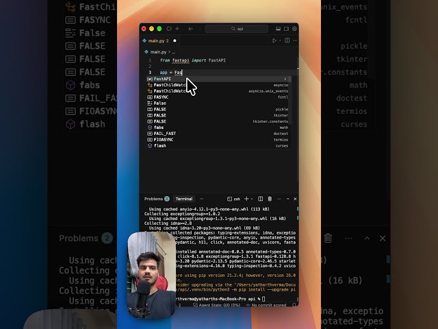The width and height of the screenshot is (438, 329).
Task: Maximize the panel with the up chevron
Action: [x=287, y=199]
